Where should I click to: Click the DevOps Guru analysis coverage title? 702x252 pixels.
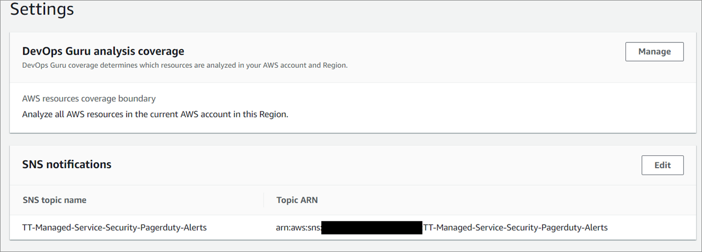tap(103, 51)
